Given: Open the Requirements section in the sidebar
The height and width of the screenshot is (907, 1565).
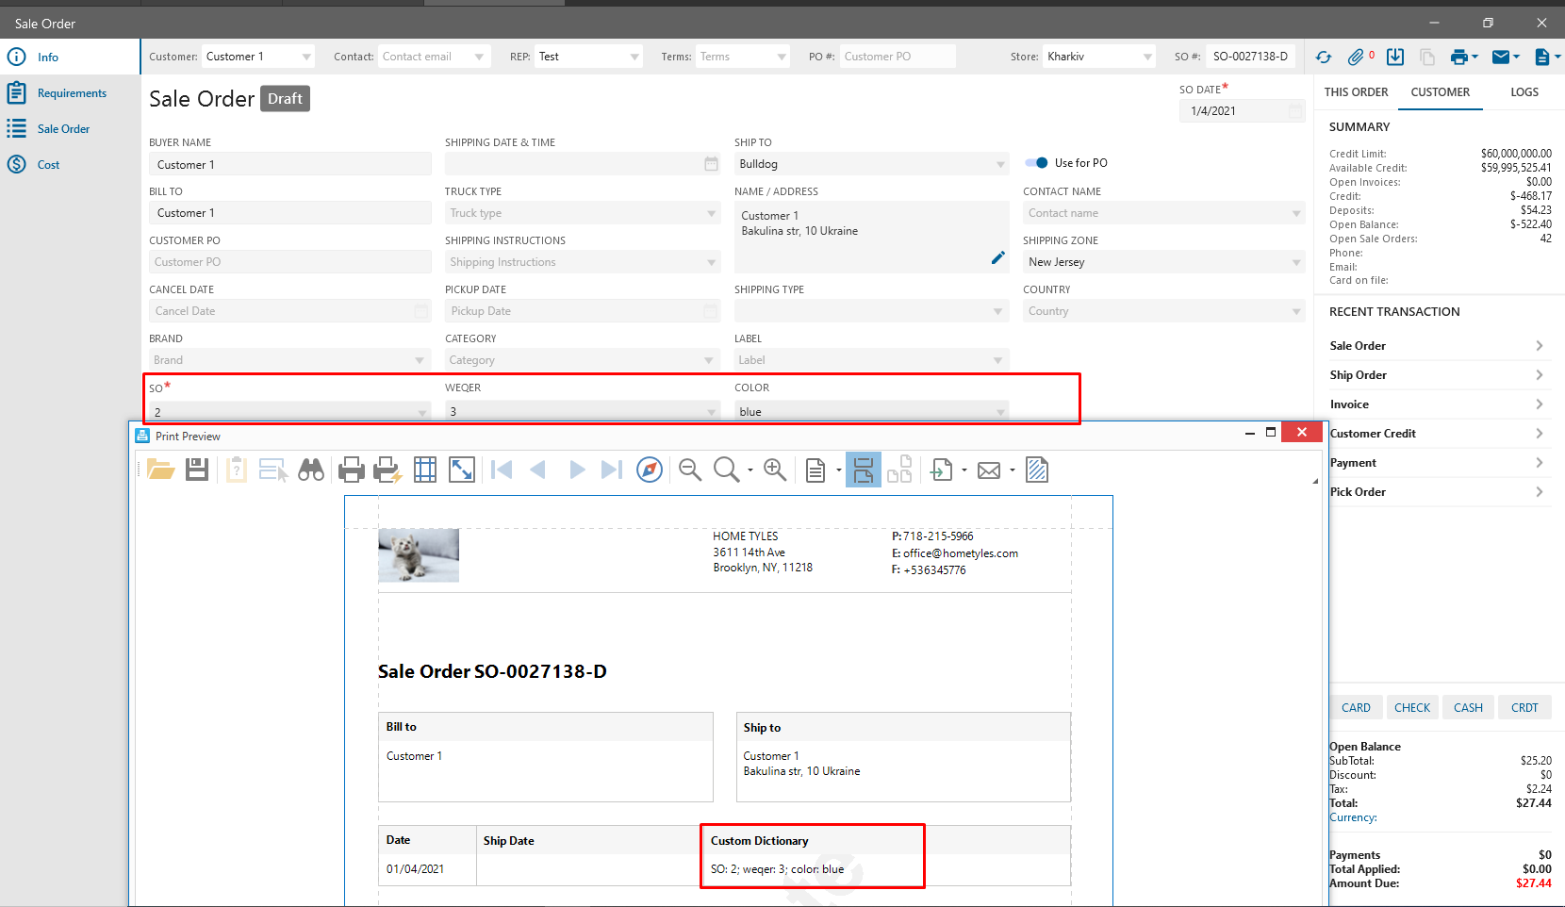Looking at the screenshot, I should click(72, 93).
